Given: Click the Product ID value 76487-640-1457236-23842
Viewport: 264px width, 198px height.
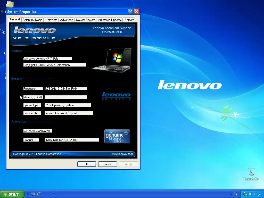Looking at the screenshot, I should [x=72, y=140].
